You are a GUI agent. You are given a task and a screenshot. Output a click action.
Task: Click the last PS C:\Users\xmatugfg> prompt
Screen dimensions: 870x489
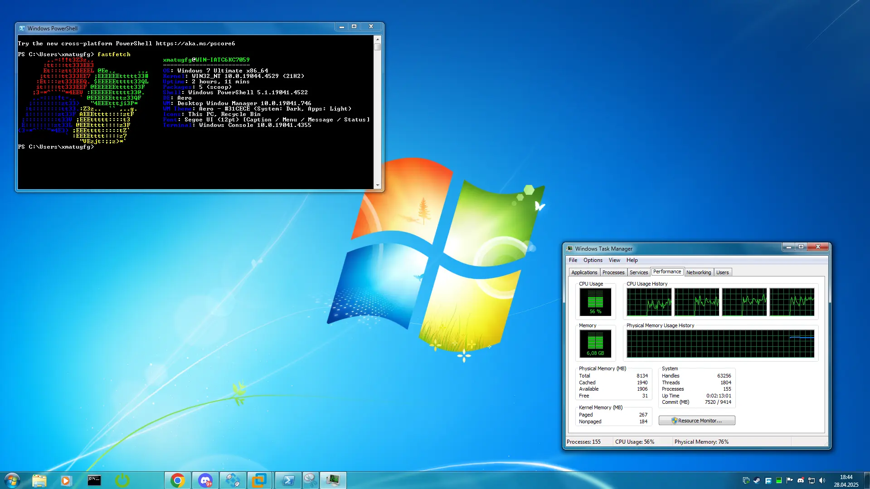point(56,147)
